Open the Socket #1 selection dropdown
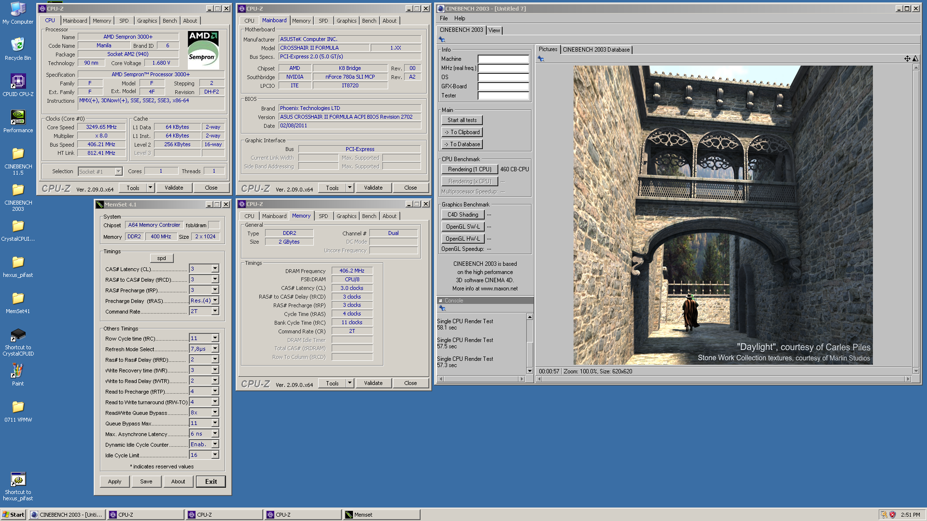Image resolution: width=927 pixels, height=521 pixels. (x=118, y=172)
